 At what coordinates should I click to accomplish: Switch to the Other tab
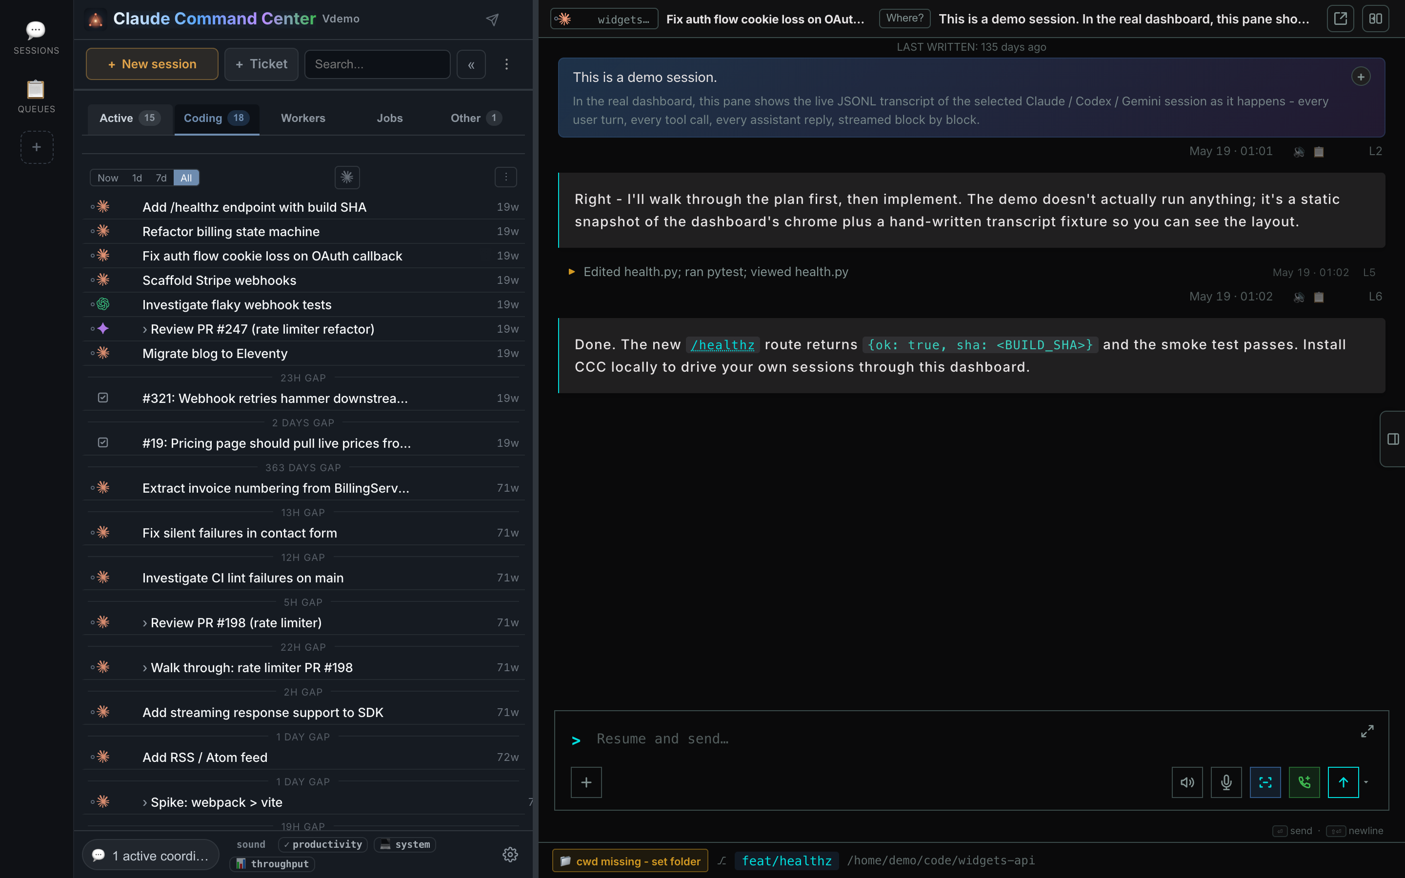pos(476,118)
